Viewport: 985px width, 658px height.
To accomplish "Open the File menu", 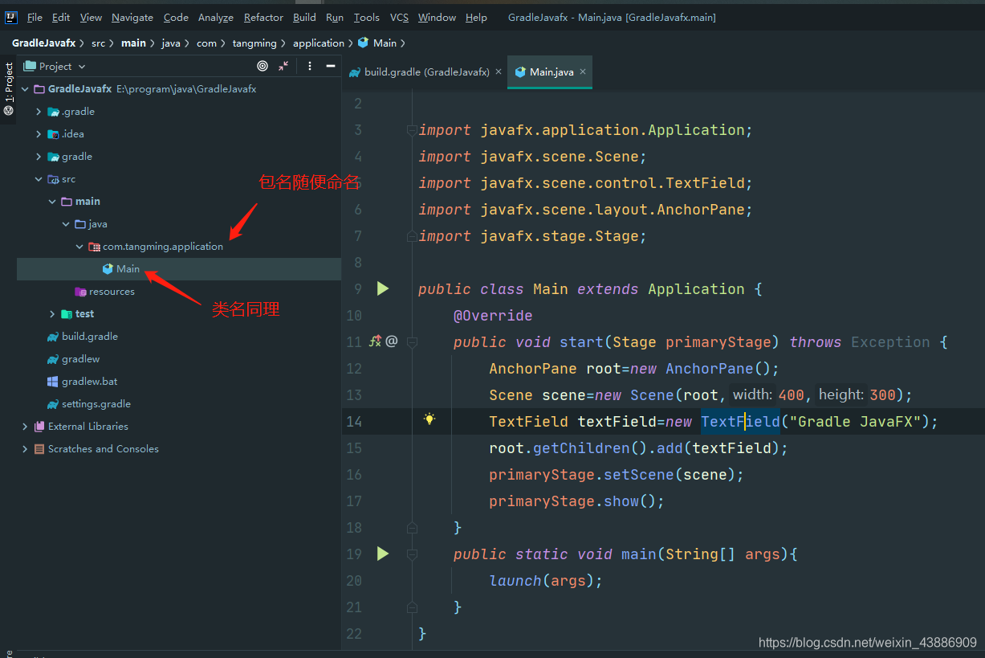I will (35, 17).
